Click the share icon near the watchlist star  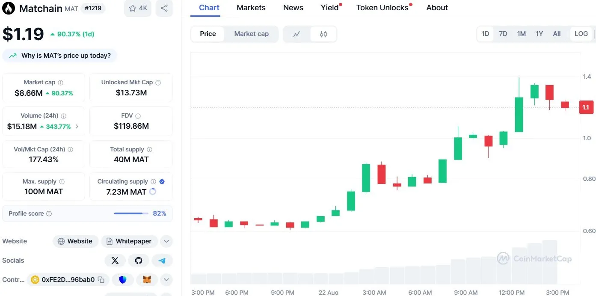tap(164, 8)
